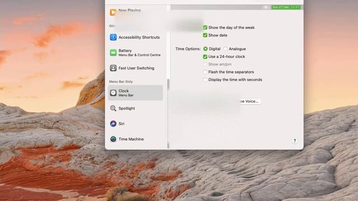Screen dimensions: 358x201
Task: Select Now Playing label in sidebar
Action: 129,10
